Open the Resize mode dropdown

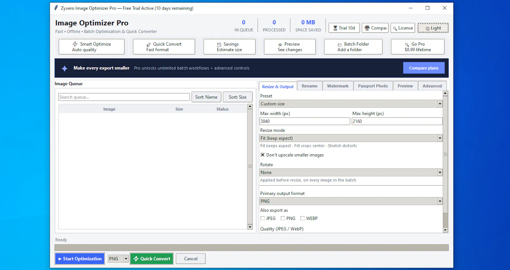351,138
